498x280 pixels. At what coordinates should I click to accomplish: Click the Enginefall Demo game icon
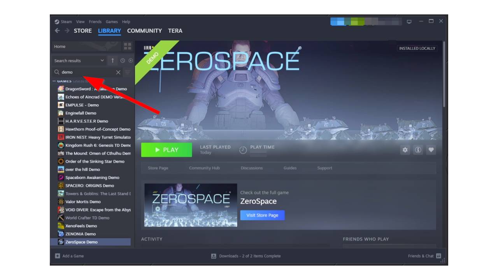tap(61, 113)
